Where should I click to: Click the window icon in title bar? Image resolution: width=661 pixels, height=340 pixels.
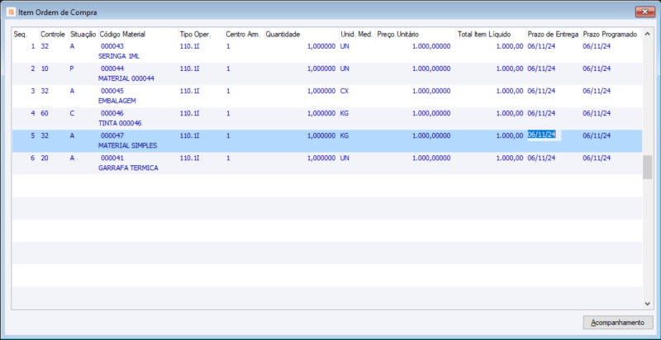(12, 12)
